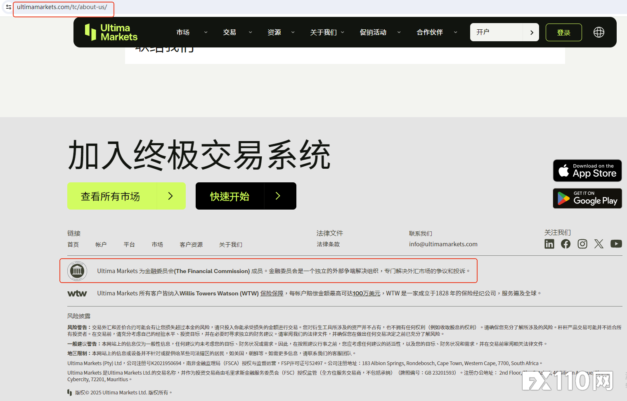Screen dimensions: 627x401
Task: Click the Willis Towers Watson (WTW) text
Action: [x=219, y=293]
